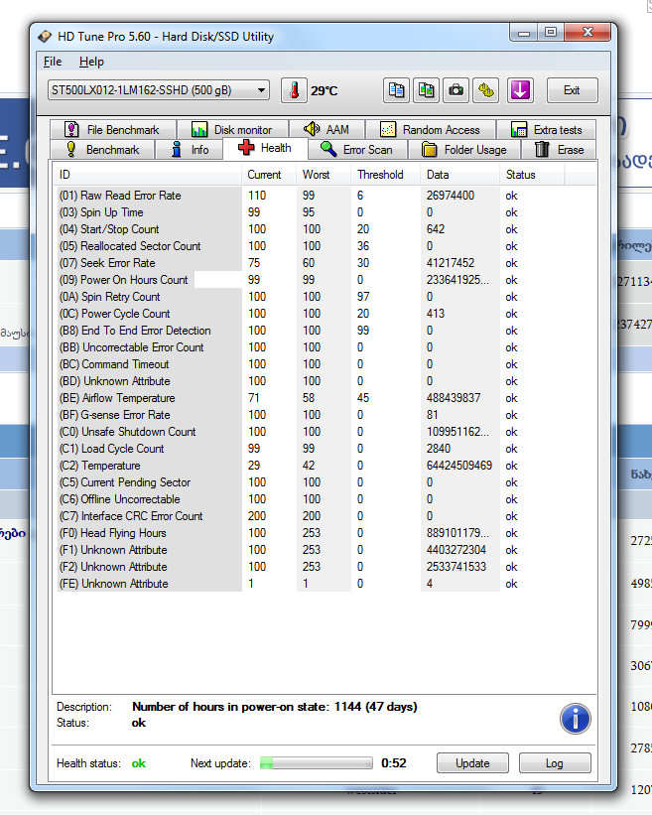652x815 pixels.
Task: Click the HD Tune Pro title bar icon
Action: (x=46, y=37)
